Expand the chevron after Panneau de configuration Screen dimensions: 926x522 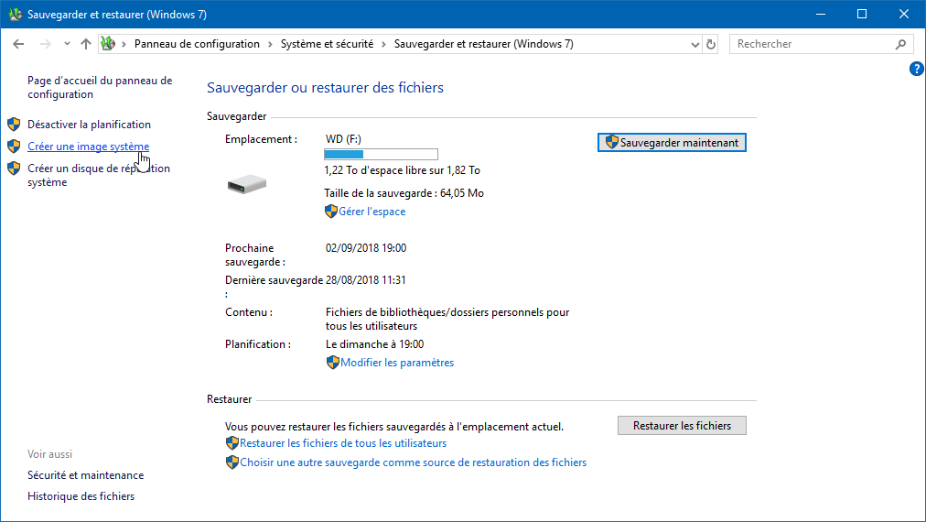click(x=270, y=44)
